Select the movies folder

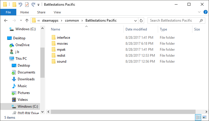pyautogui.click(x=60, y=44)
